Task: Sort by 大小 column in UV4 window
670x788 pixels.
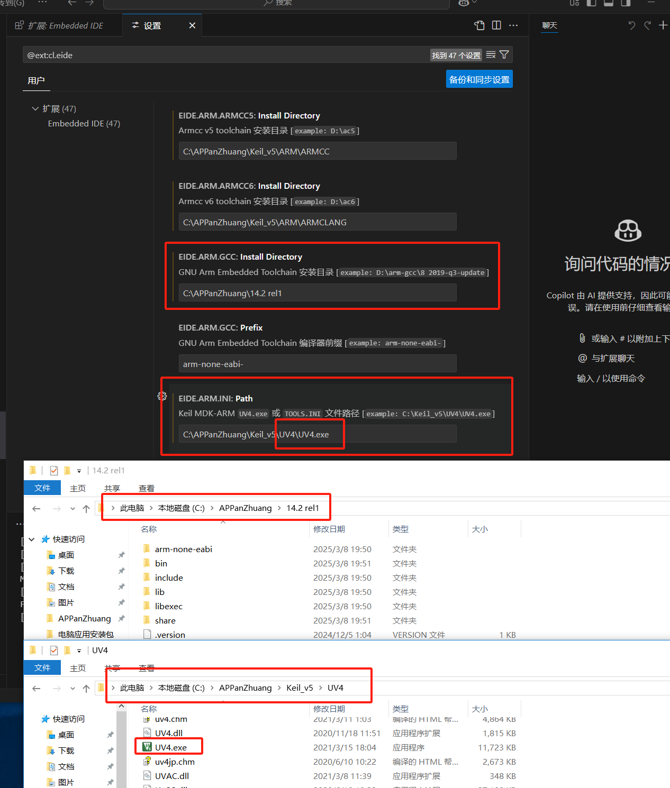Action: click(x=479, y=709)
